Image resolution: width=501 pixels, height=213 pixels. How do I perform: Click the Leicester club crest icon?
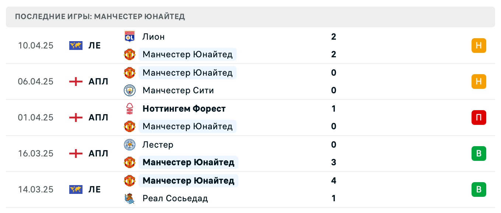(130, 145)
